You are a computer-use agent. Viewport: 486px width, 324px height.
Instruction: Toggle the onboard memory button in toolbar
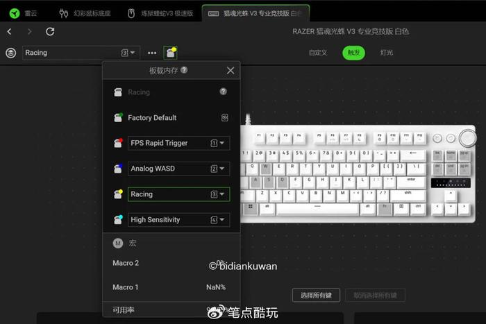[x=171, y=53]
